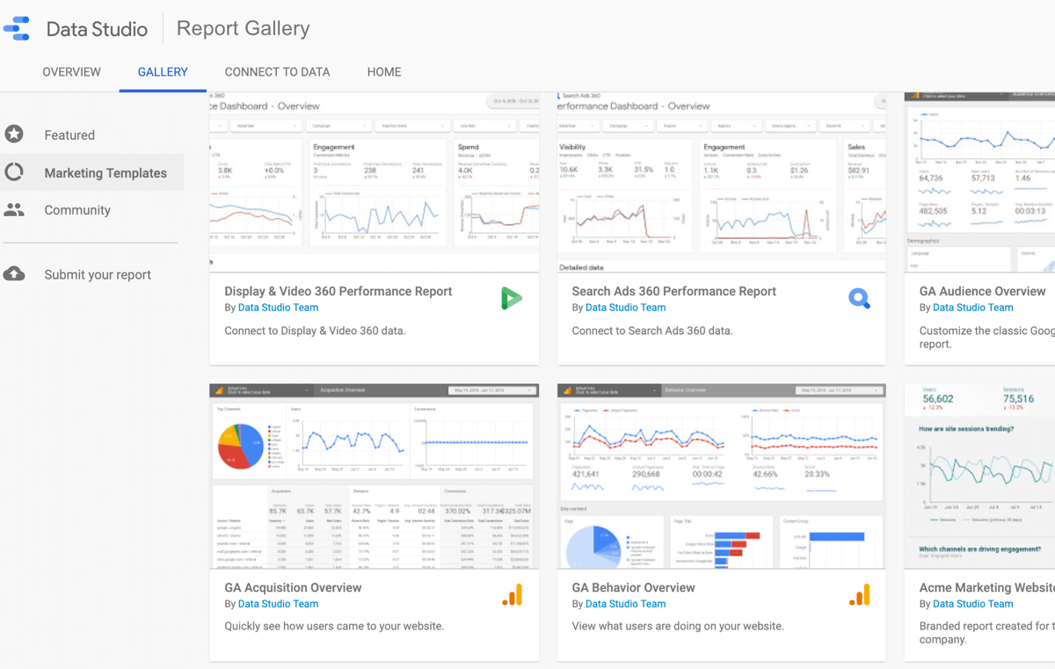Click the Community people icon
1055x669 pixels.
pyautogui.click(x=14, y=209)
